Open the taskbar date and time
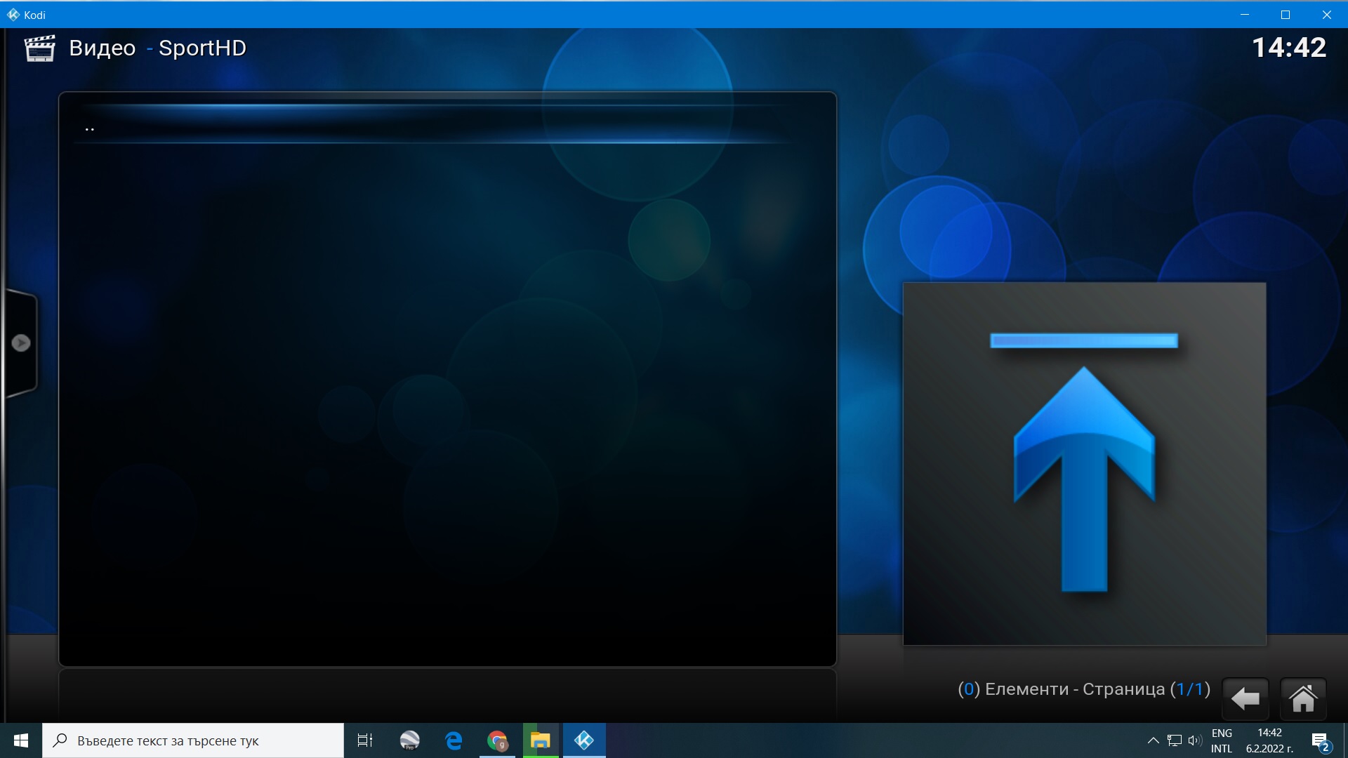This screenshot has width=1348, height=758. click(1269, 740)
